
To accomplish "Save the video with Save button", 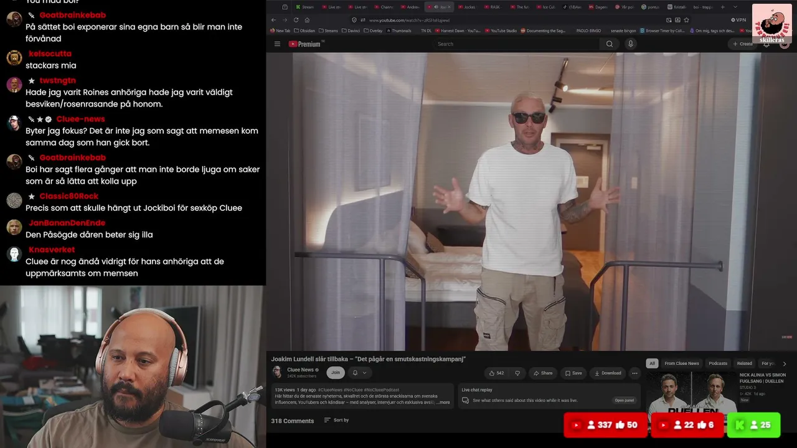I will [x=573, y=373].
